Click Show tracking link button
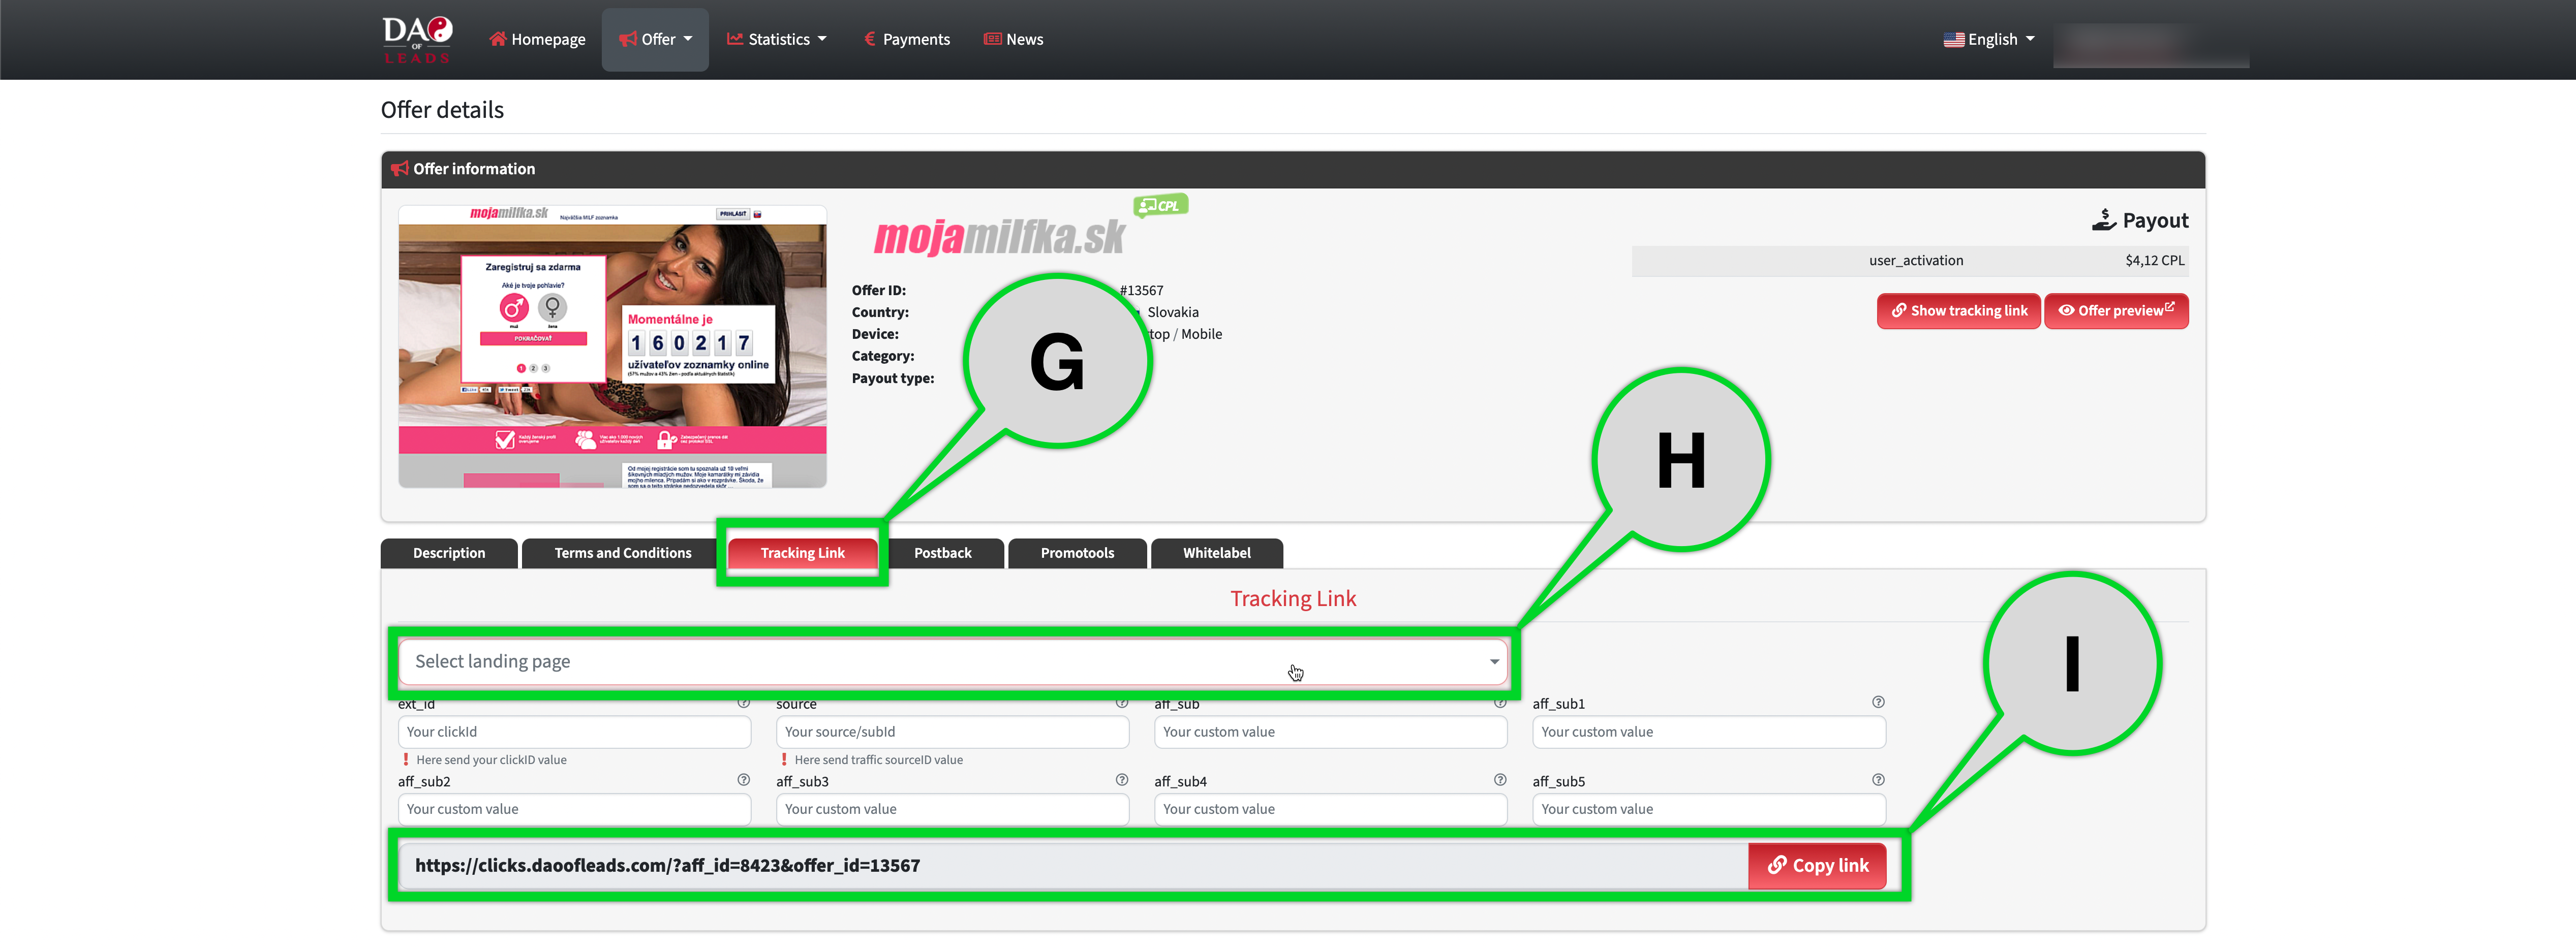 pyautogui.click(x=1958, y=311)
